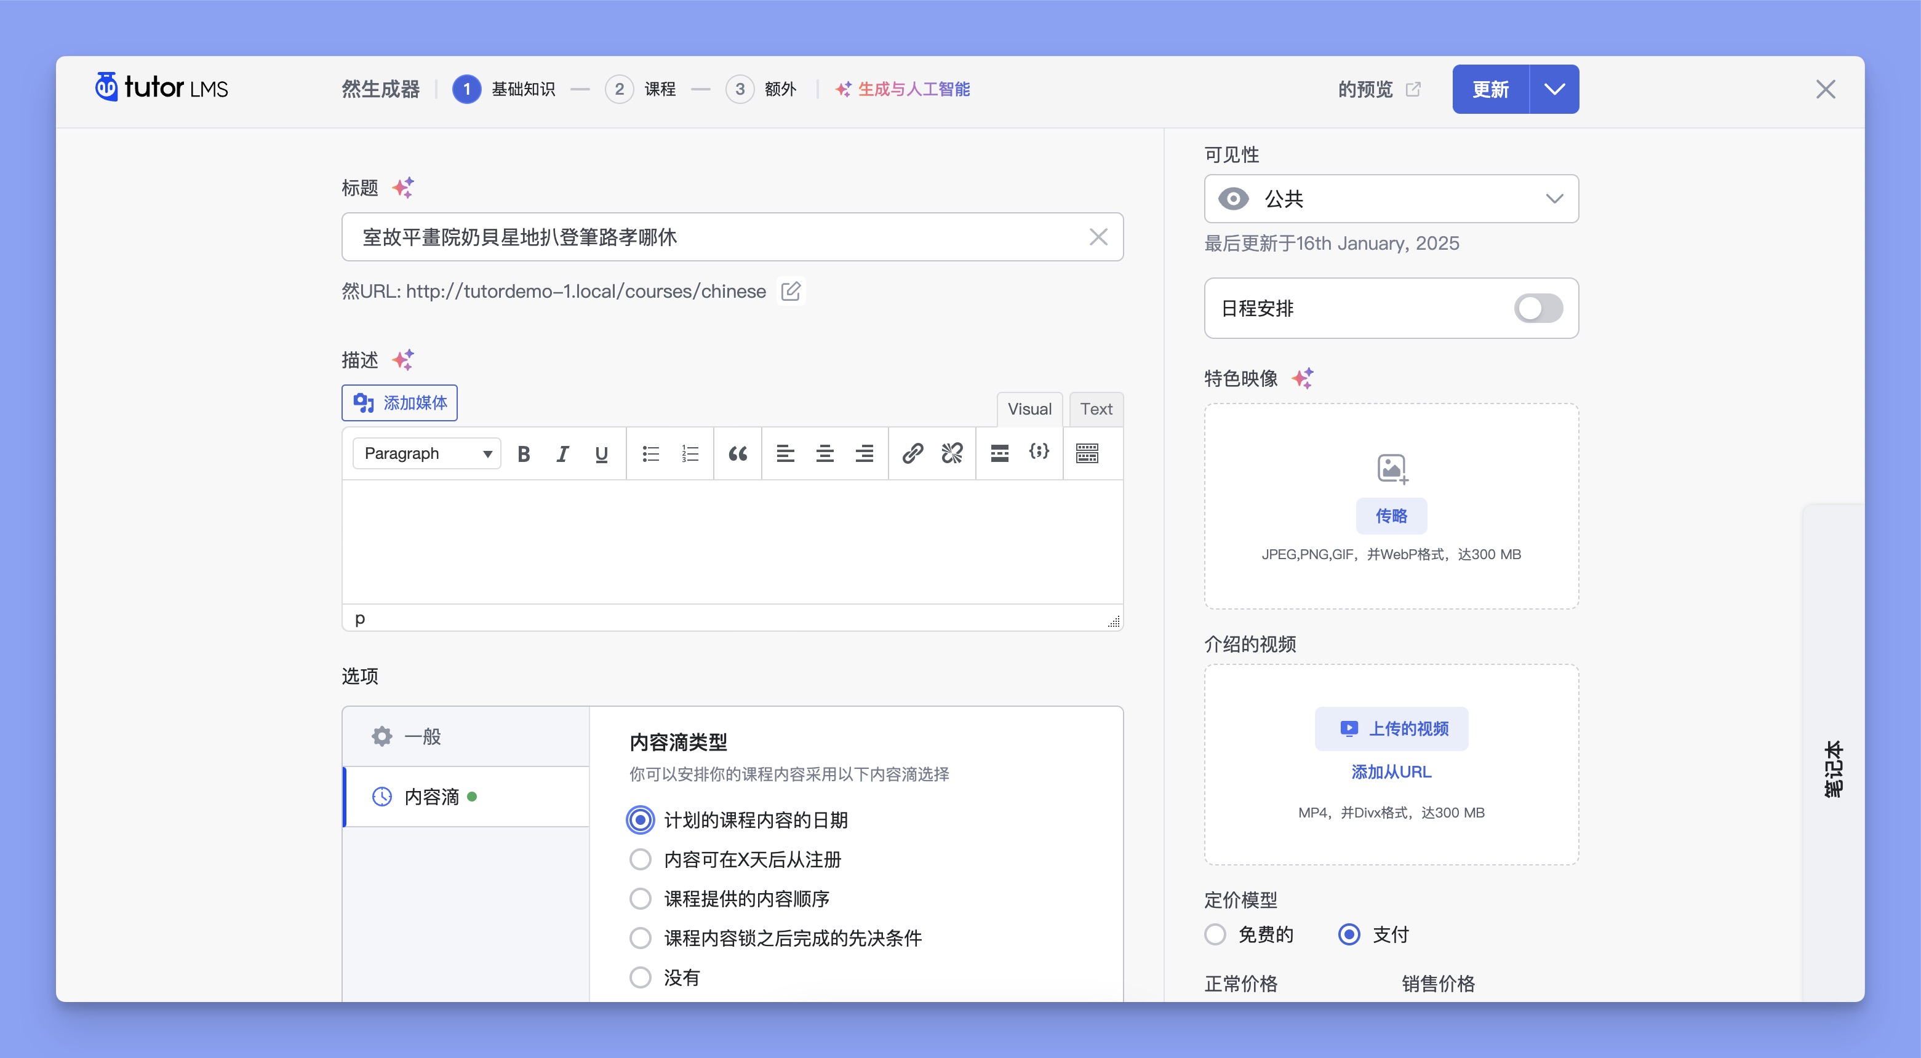The image size is (1921, 1058).
Task: Expand the 更新 button dropdown arrow
Action: pos(1554,89)
